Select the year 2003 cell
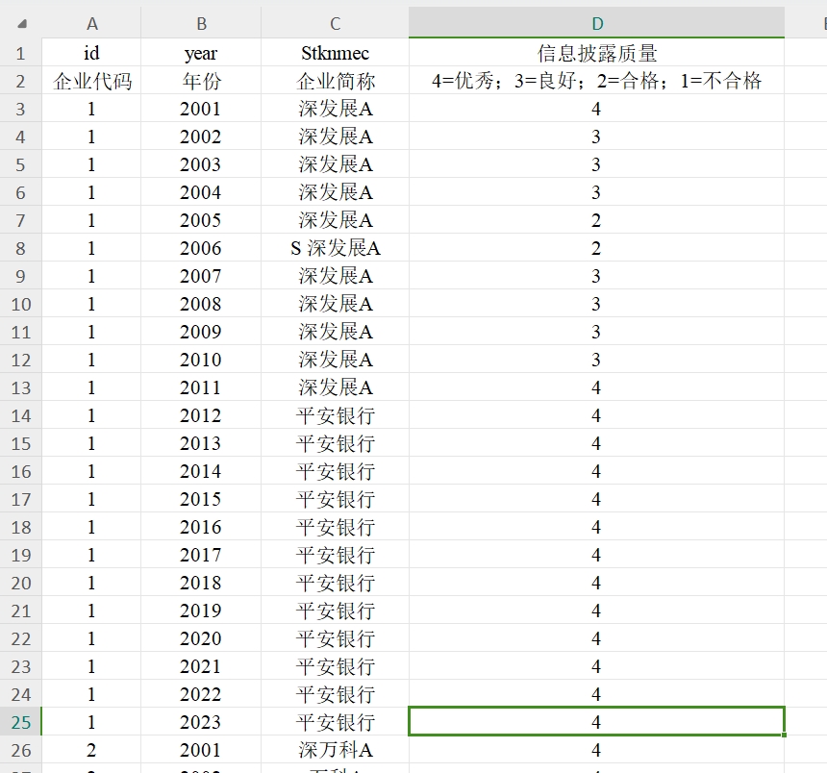Screen dimensions: 827x773 pyautogui.click(x=201, y=164)
